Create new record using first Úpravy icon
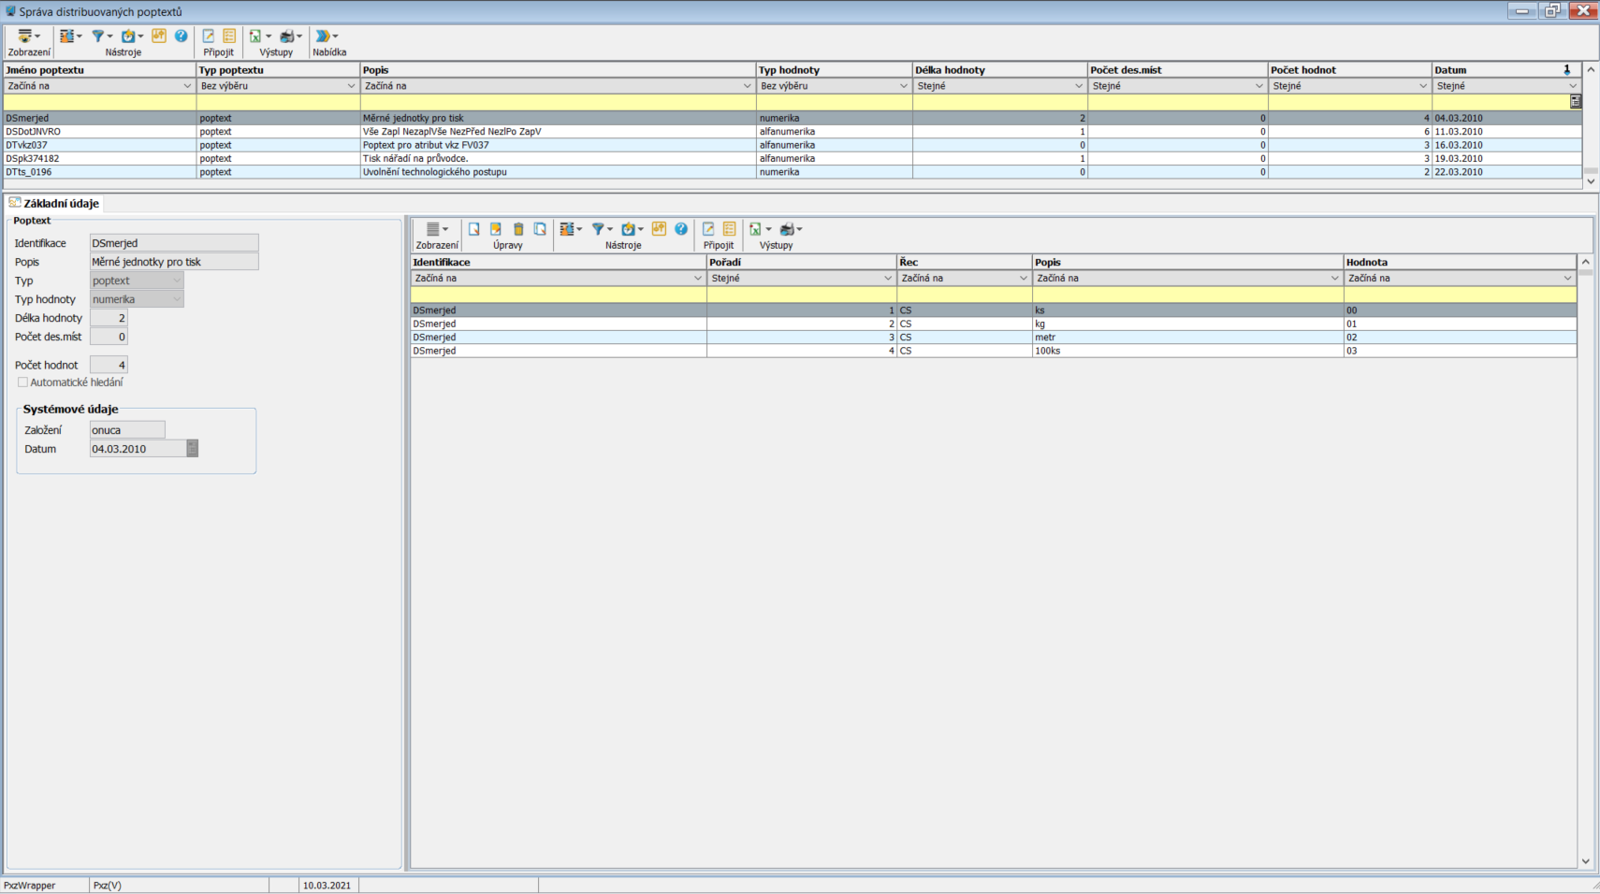1600x894 pixels. (x=474, y=229)
